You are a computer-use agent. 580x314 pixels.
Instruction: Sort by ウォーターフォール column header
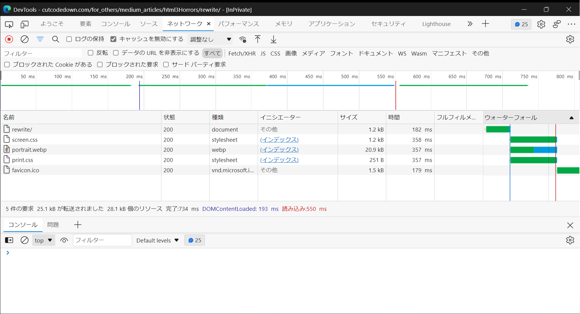point(531,117)
